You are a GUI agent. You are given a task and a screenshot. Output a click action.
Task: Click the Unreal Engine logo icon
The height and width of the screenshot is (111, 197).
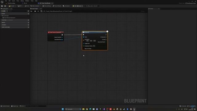pos(2,2)
